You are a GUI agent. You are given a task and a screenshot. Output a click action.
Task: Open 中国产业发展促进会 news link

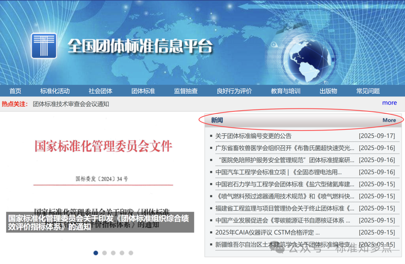[283, 220]
